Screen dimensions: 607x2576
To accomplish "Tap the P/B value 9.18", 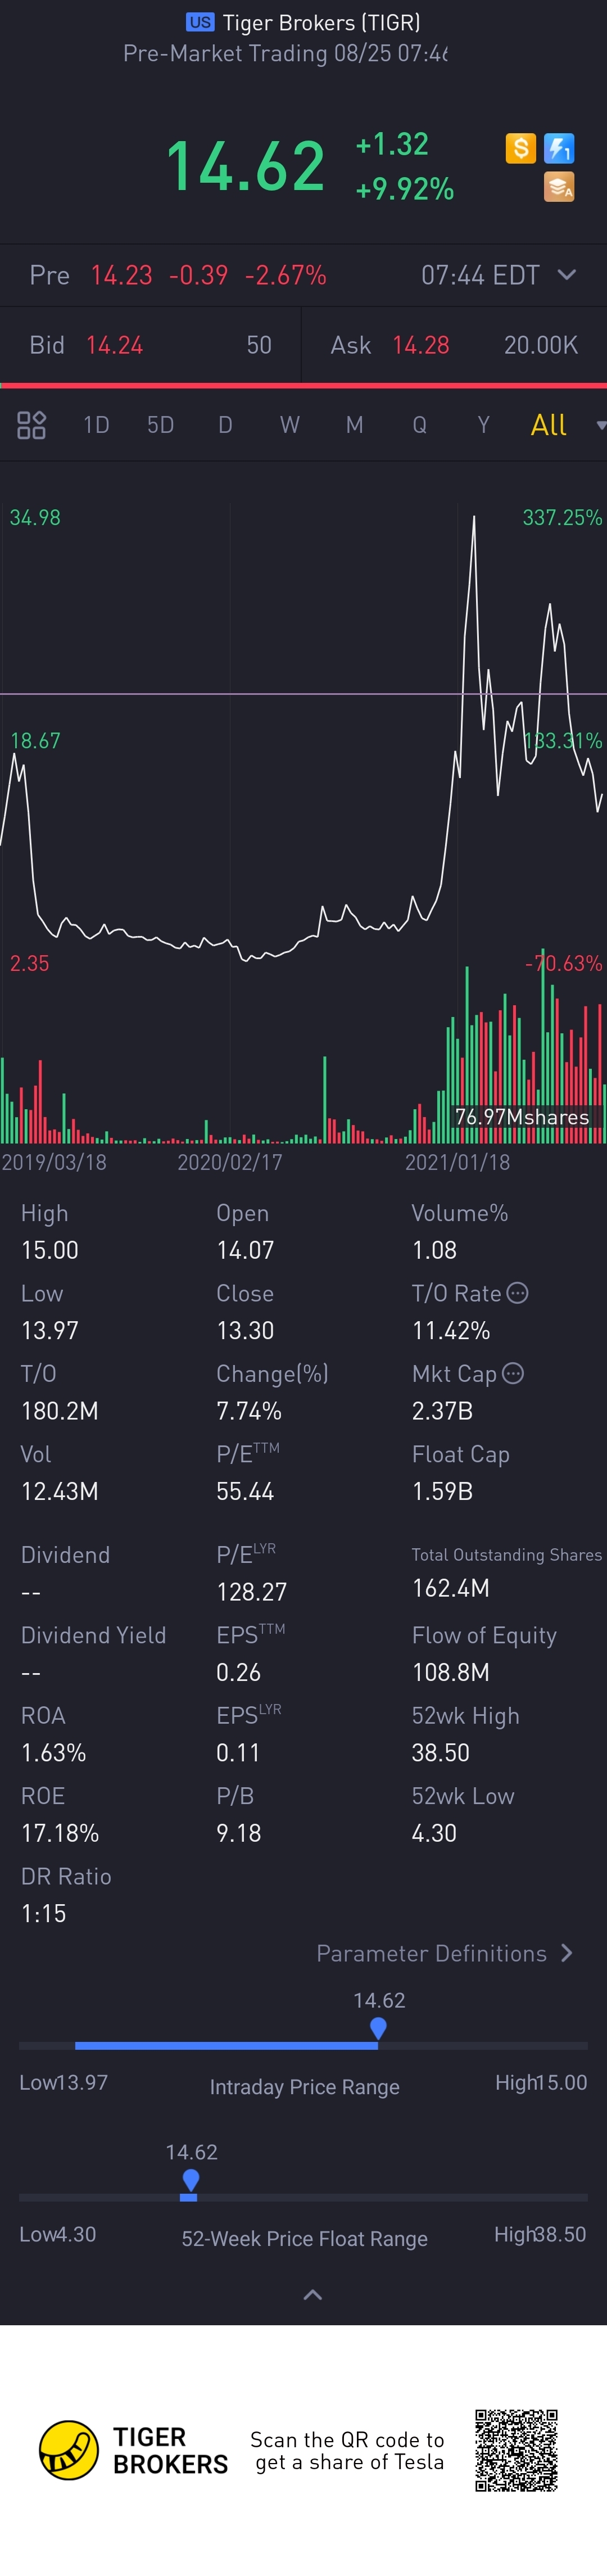I will [x=239, y=1833].
